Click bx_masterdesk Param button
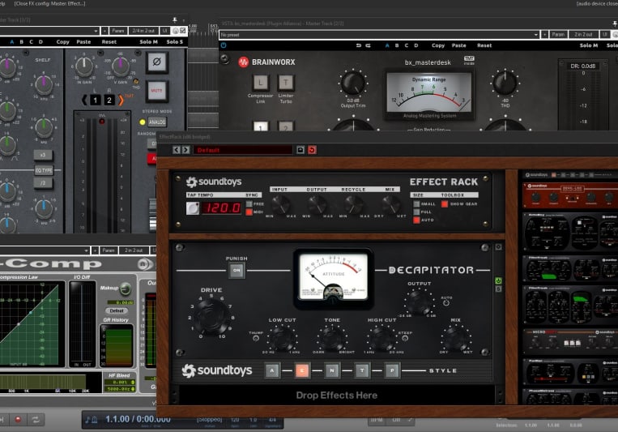The width and height of the screenshot is (618, 432). 558,35
